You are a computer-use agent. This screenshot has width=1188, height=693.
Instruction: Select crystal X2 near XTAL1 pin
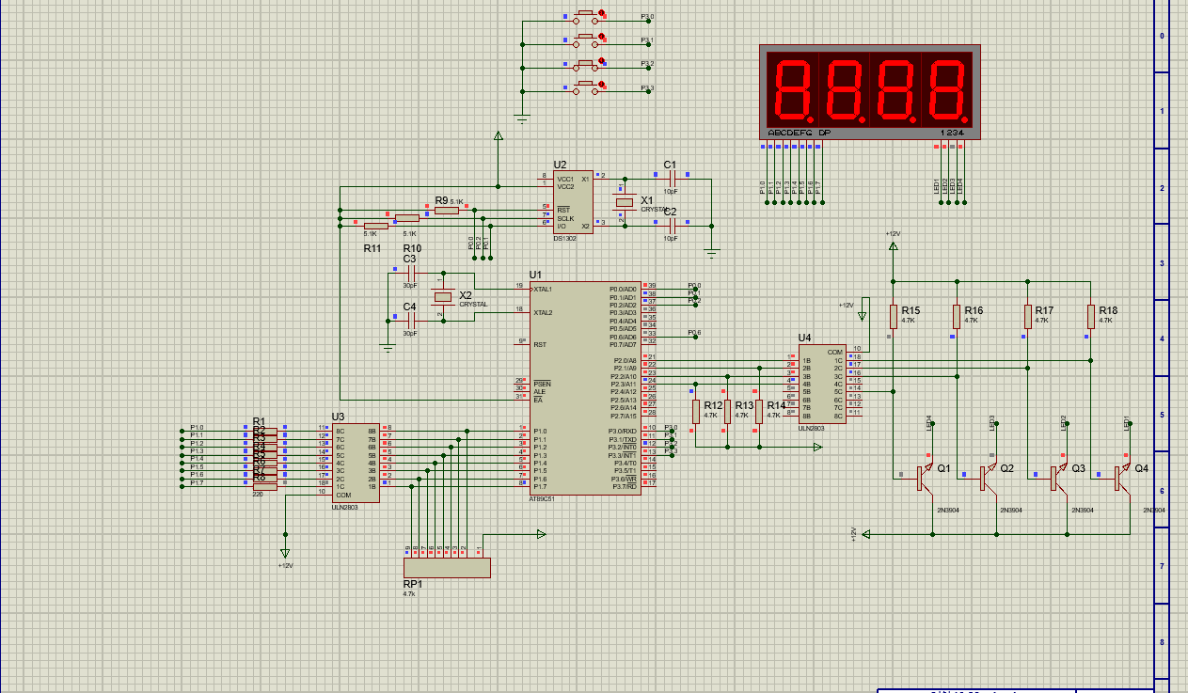point(442,297)
